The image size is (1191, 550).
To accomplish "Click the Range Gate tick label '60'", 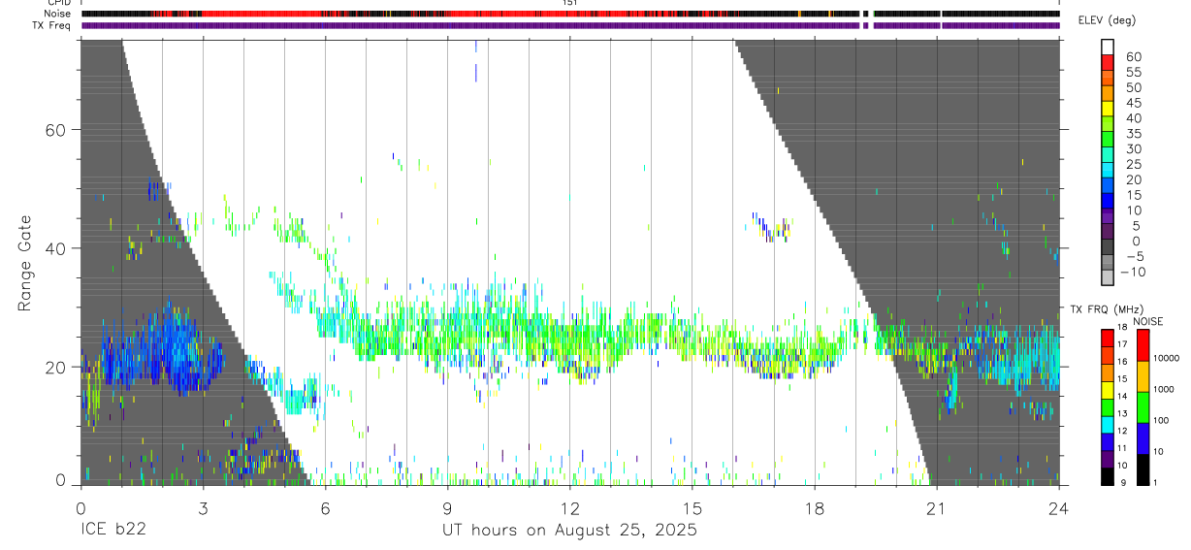I will pos(56,130).
